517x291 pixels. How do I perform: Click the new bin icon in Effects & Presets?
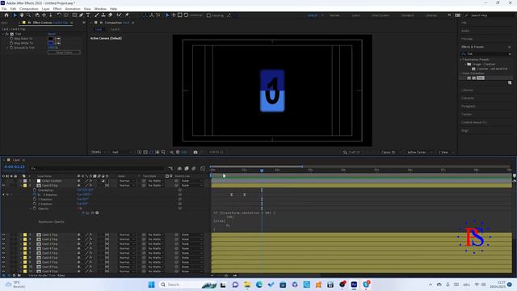click(510, 82)
